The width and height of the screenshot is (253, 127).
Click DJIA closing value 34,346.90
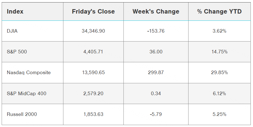tap(93, 31)
